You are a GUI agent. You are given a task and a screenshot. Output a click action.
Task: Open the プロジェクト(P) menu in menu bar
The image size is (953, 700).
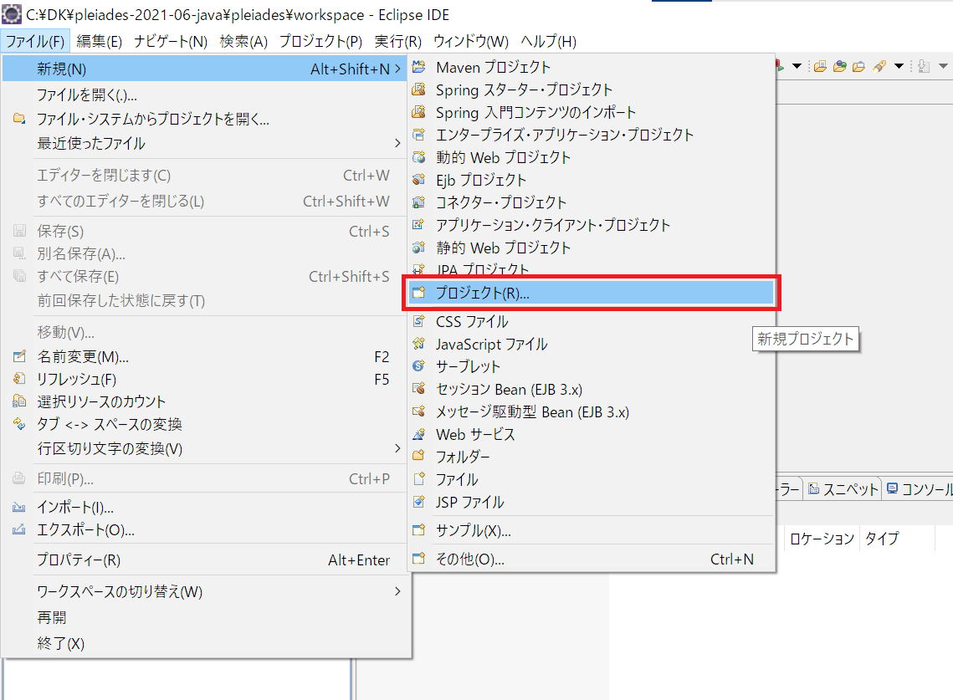click(x=321, y=41)
